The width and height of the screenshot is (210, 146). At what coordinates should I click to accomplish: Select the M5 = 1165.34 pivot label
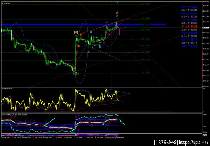click(189, 10)
